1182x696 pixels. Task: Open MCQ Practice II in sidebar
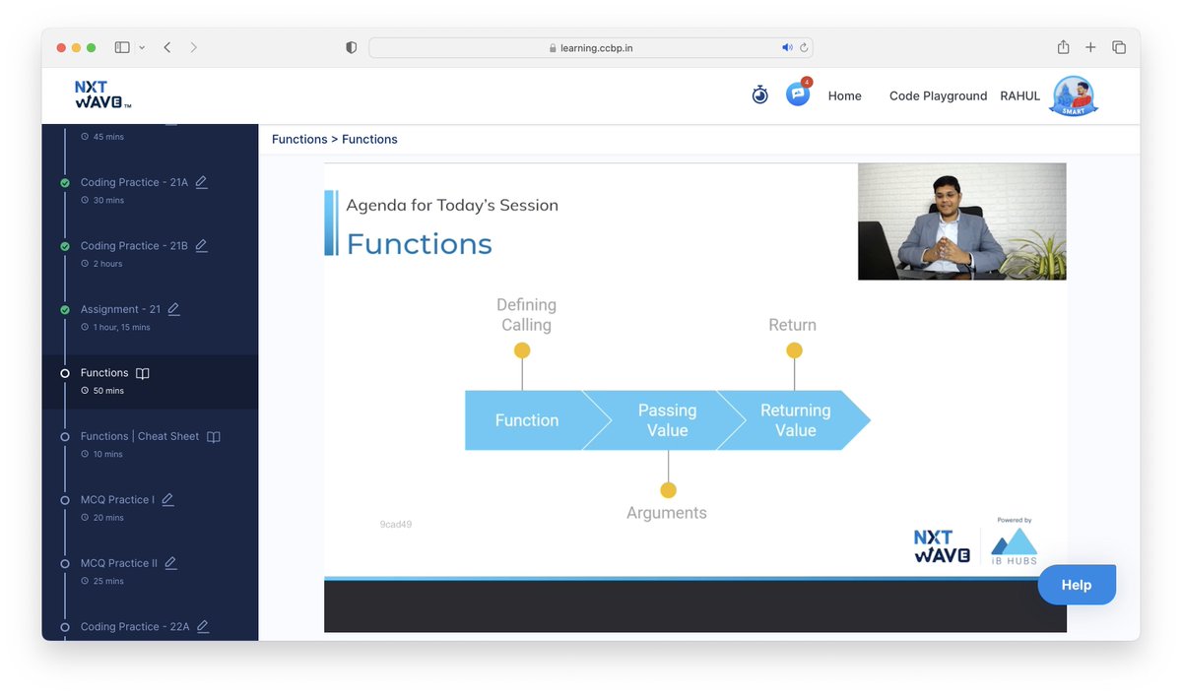119,563
